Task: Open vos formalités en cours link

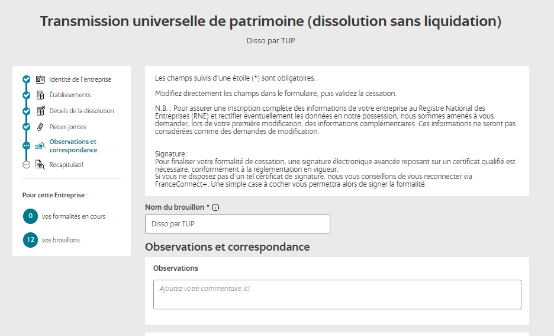Action: pyautogui.click(x=73, y=216)
